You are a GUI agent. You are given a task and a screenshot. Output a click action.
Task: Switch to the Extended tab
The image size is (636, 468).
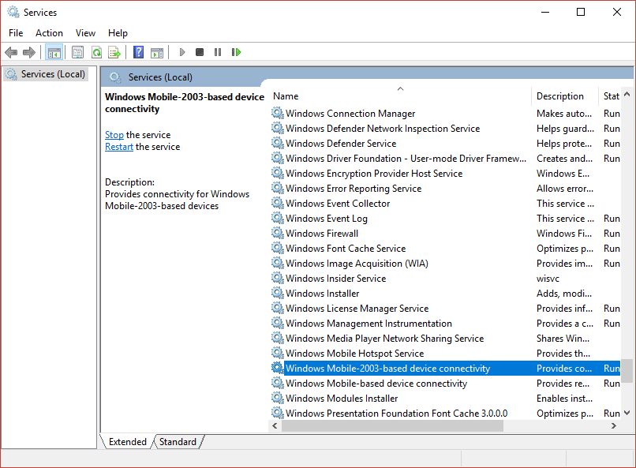pyautogui.click(x=127, y=442)
